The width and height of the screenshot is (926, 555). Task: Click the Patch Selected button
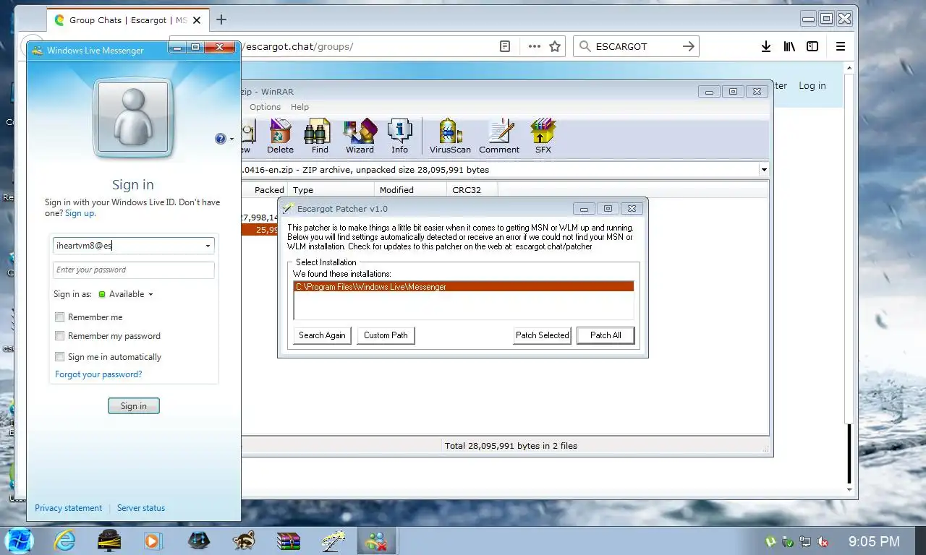pos(543,335)
